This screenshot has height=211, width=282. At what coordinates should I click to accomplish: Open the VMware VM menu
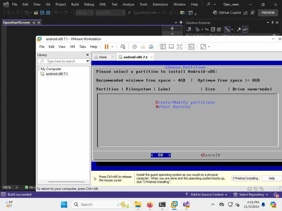72,47
